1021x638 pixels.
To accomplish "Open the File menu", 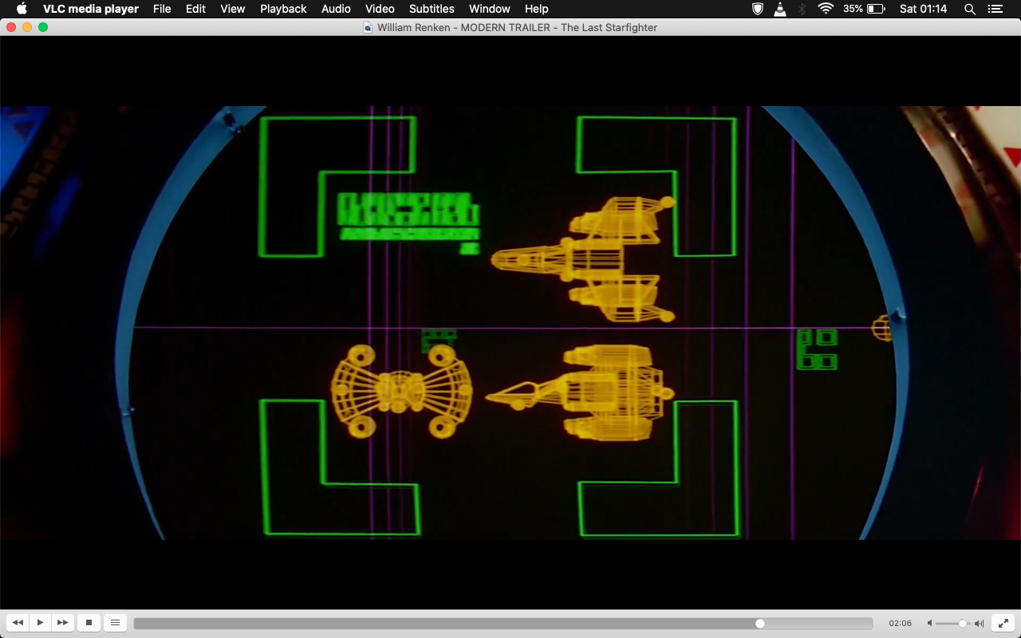I will pos(162,9).
